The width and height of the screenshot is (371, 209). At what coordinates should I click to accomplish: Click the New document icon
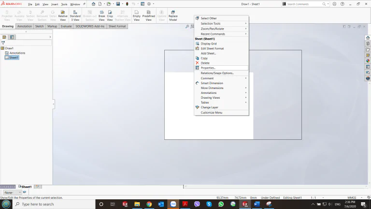100,4
